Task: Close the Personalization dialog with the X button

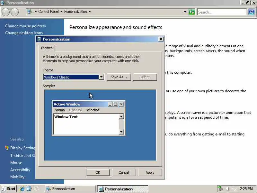Action: pos(161,39)
